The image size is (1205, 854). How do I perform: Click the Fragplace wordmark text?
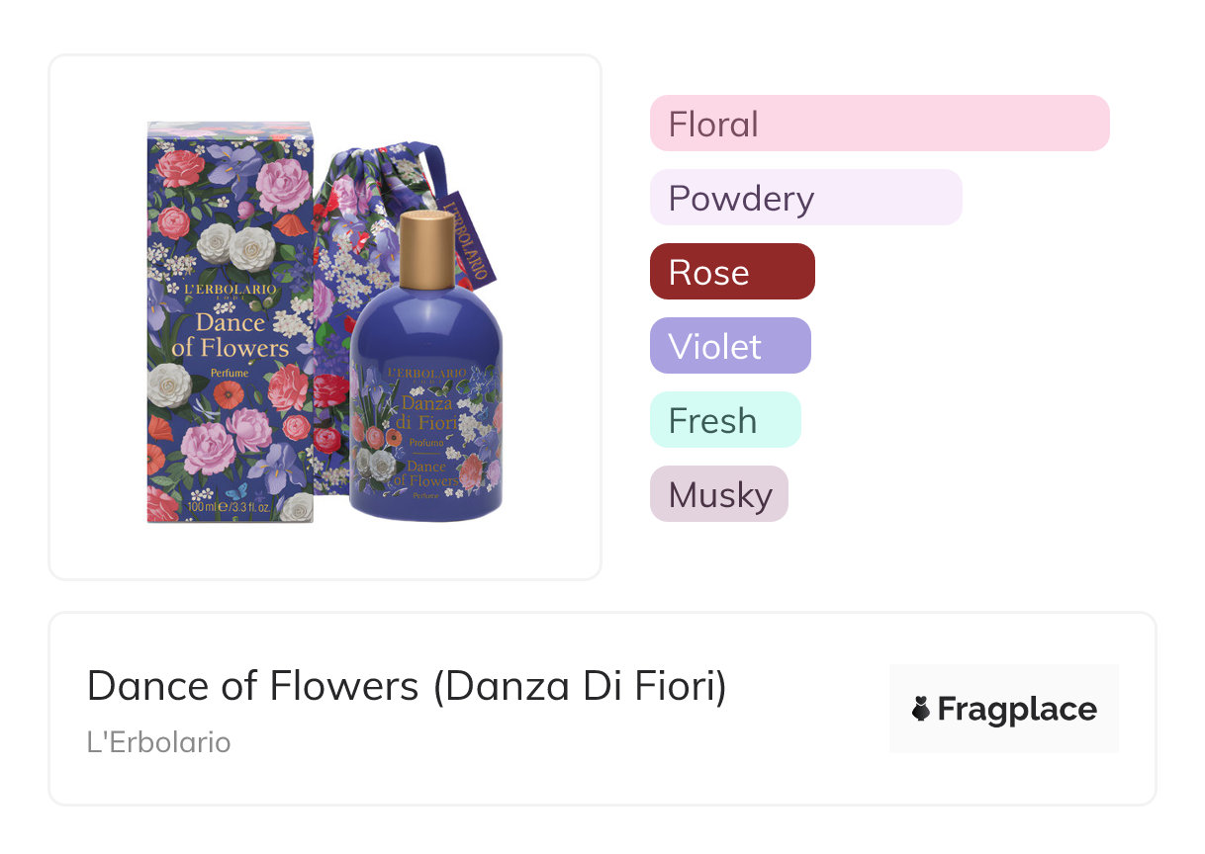[1017, 710]
